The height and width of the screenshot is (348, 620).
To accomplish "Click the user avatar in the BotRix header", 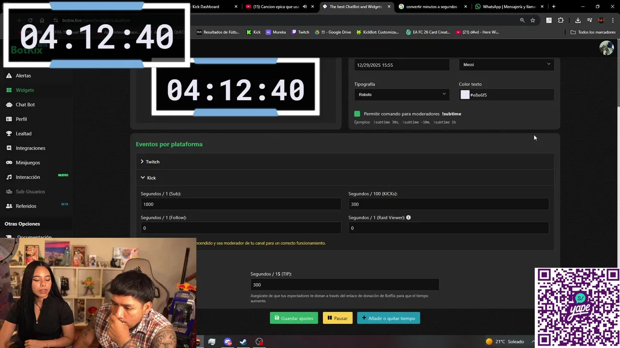I will pyautogui.click(x=606, y=48).
